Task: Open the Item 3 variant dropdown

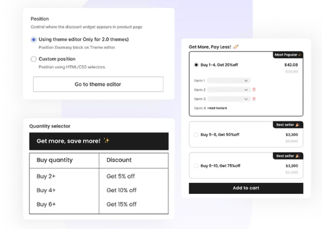Action: (x=229, y=99)
